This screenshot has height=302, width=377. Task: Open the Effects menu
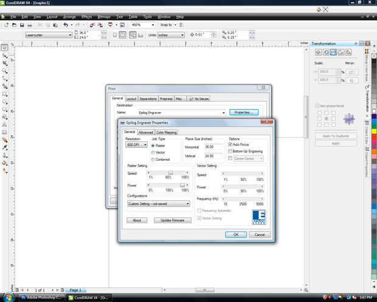[86, 17]
